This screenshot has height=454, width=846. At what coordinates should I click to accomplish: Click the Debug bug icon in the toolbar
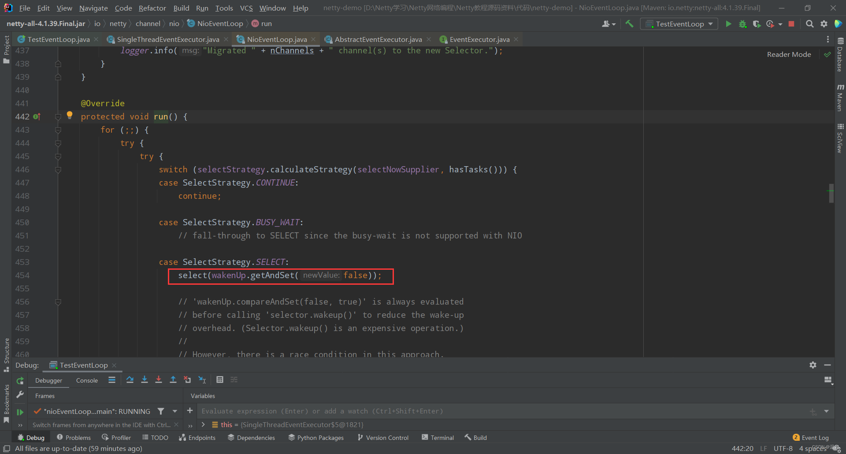742,24
